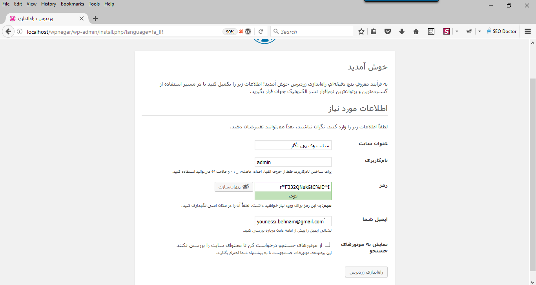Click the gray S extension icon
This screenshot has height=285, width=536.
(x=431, y=32)
